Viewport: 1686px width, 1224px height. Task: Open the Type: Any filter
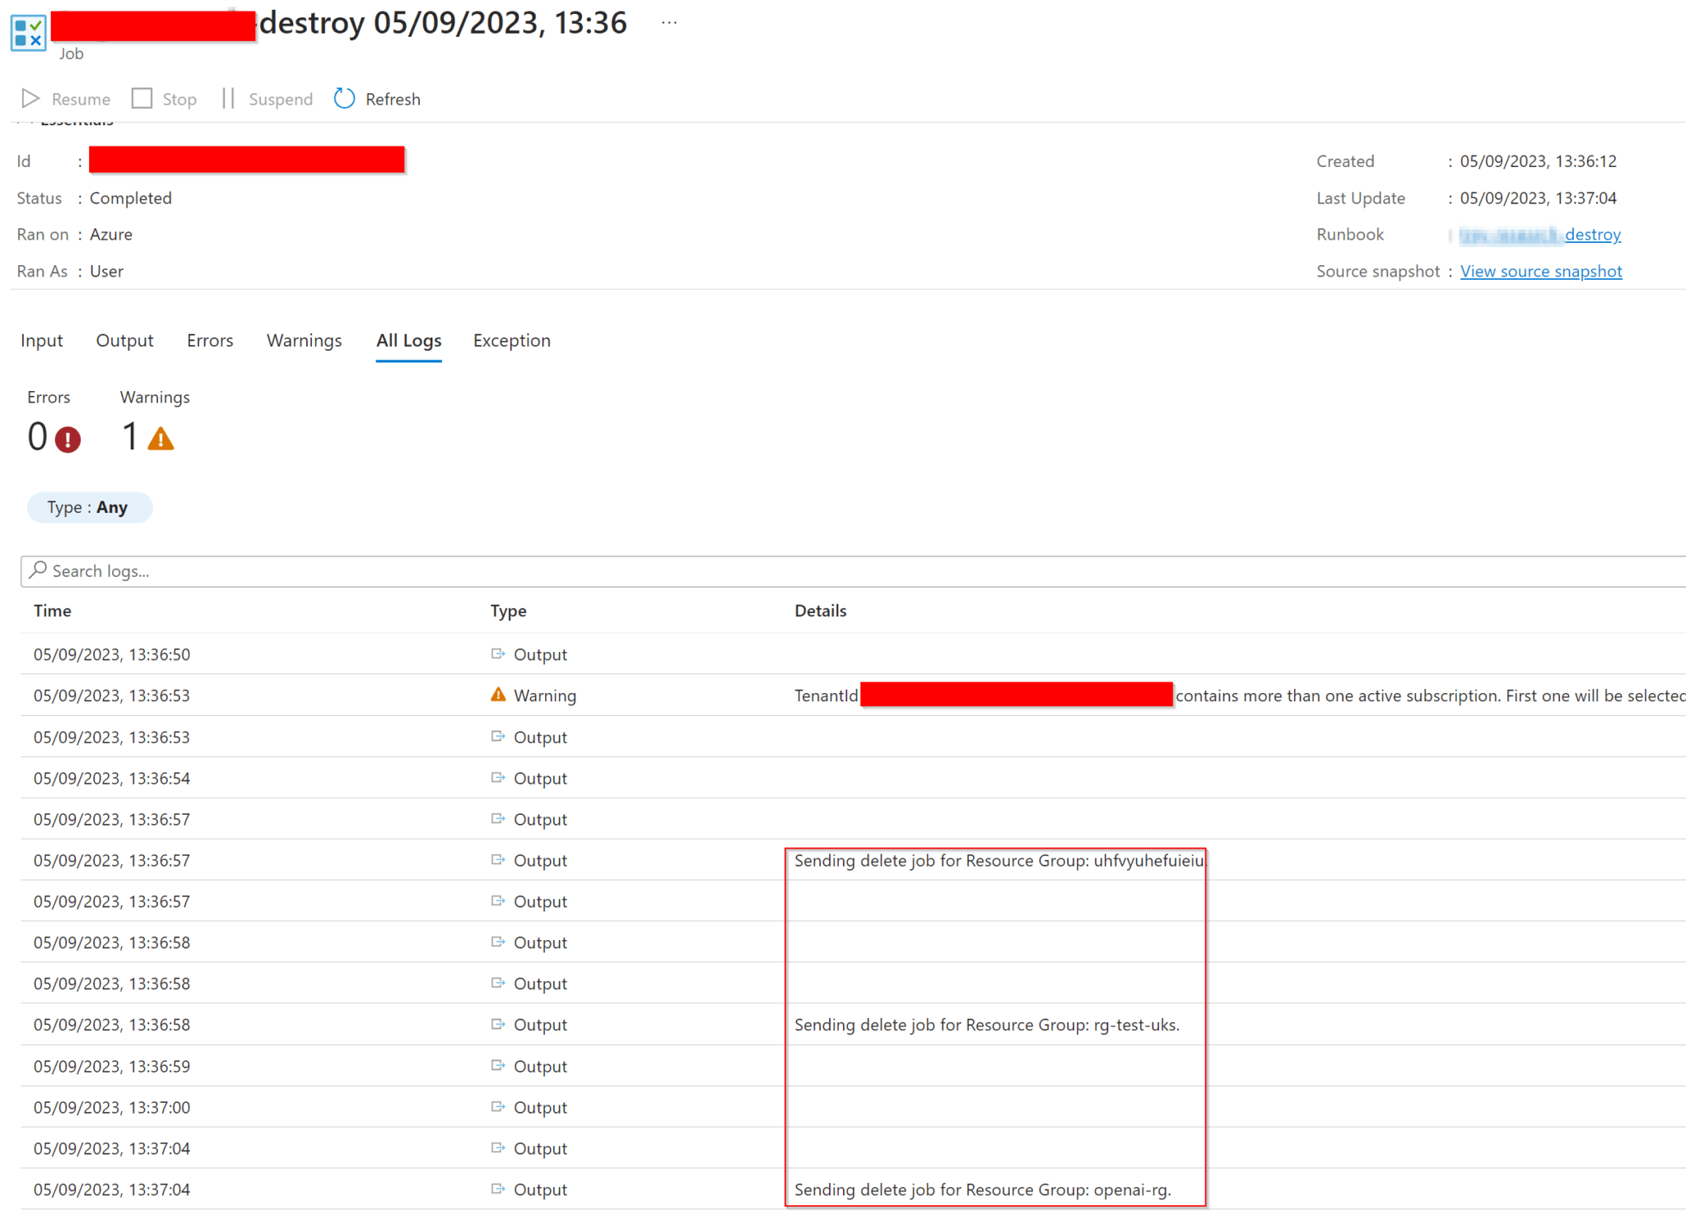click(90, 507)
